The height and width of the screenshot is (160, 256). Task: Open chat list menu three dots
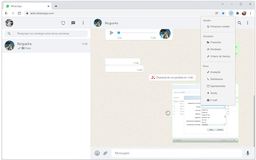pos(83,23)
